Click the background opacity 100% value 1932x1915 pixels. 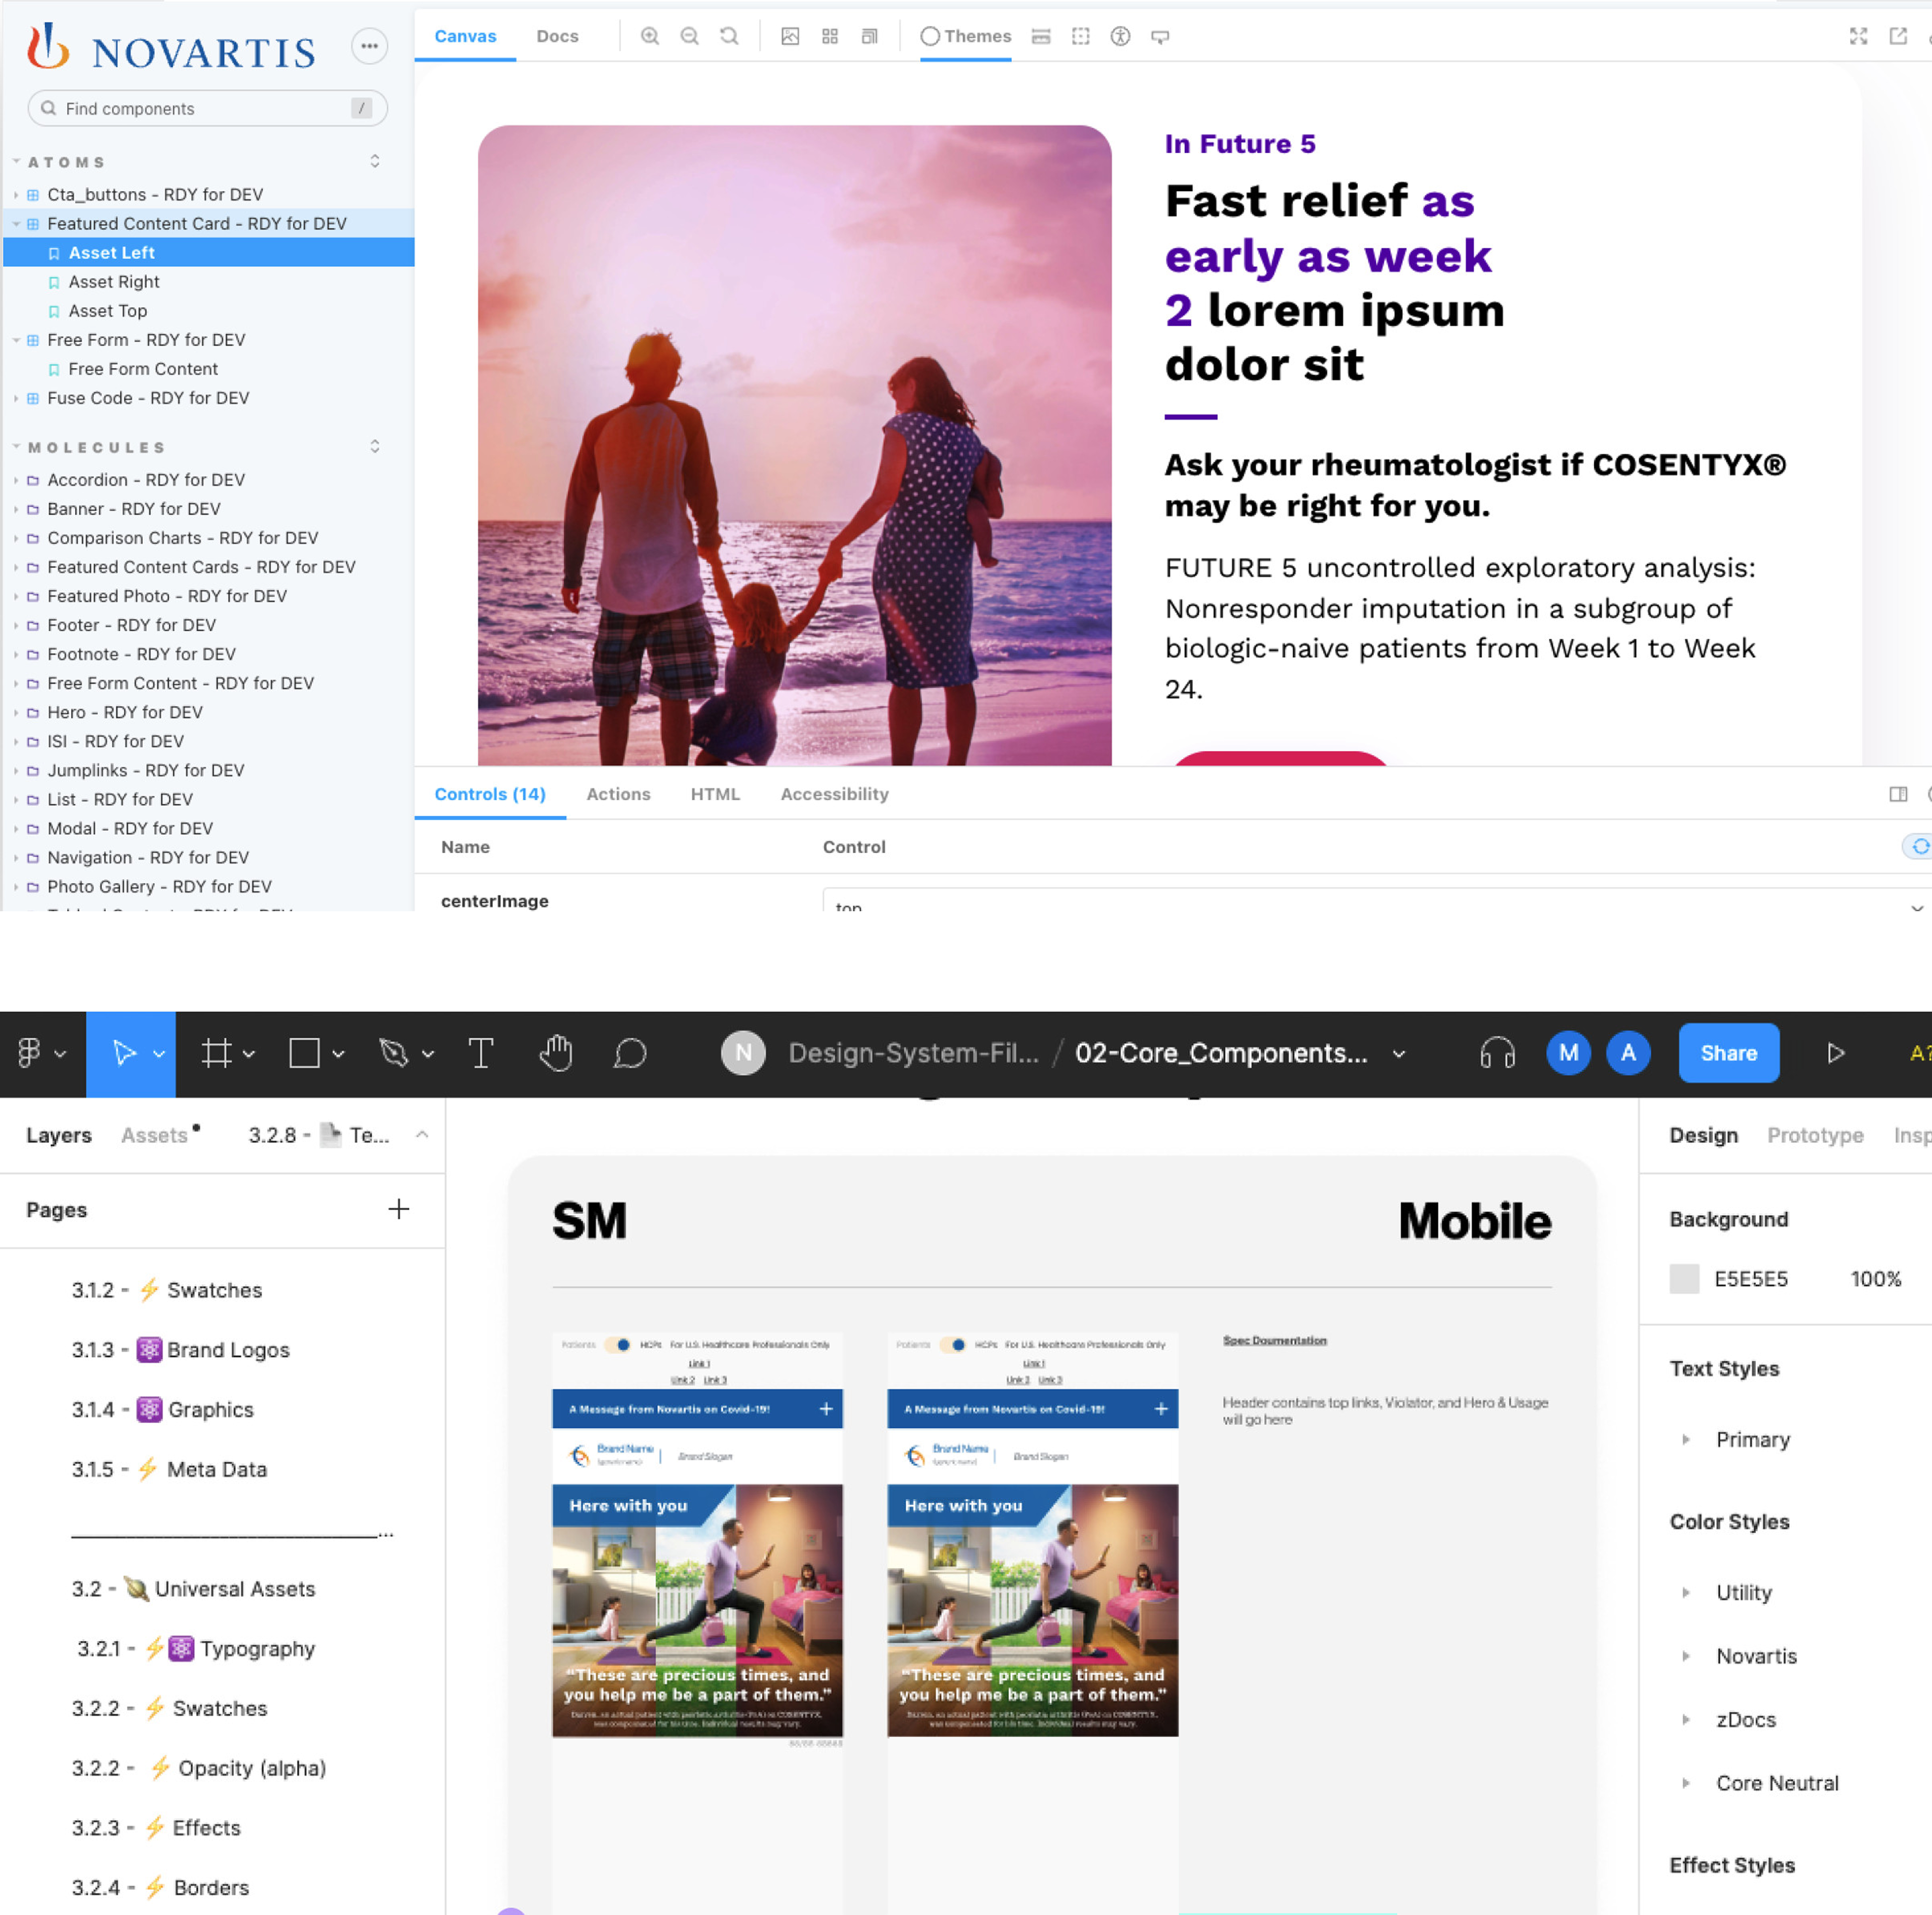pyautogui.click(x=1875, y=1279)
